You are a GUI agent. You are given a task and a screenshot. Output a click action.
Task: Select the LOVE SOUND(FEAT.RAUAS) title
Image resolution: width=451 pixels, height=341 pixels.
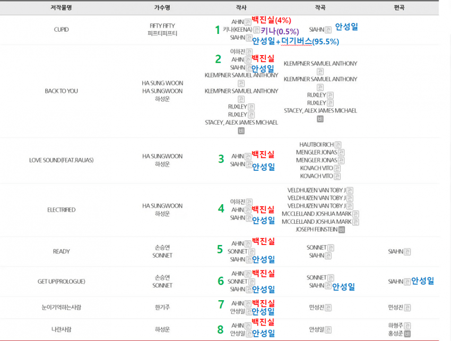point(61,160)
